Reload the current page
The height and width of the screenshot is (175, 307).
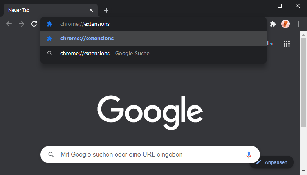pyautogui.click(x=34, y=24)
